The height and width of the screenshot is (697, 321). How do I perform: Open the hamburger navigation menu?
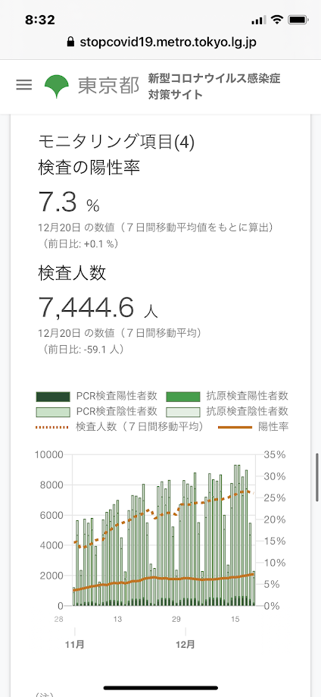24,85
